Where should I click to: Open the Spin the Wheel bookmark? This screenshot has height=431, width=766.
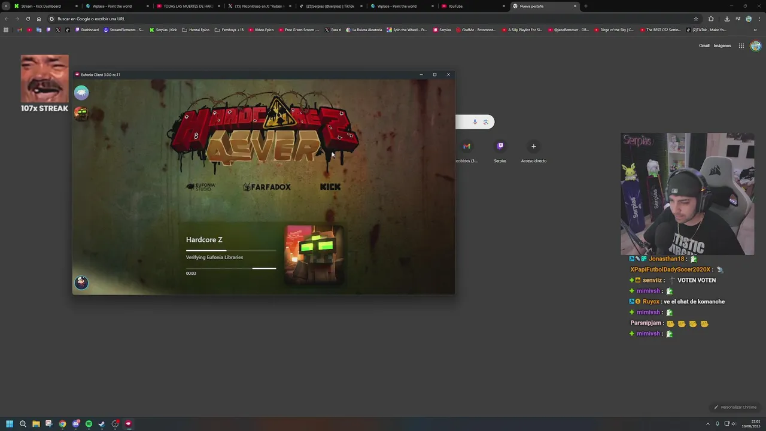407,30
